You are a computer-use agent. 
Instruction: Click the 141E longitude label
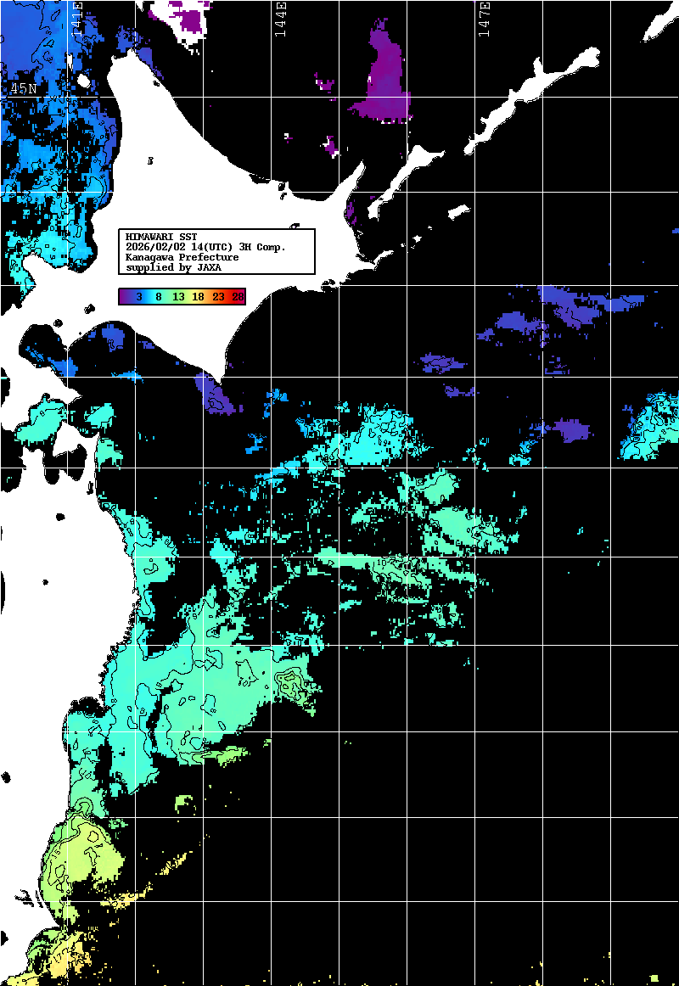[x=77, y=19]
